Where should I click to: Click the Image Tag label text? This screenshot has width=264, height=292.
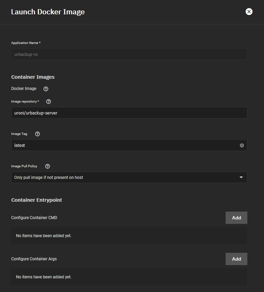19,134
